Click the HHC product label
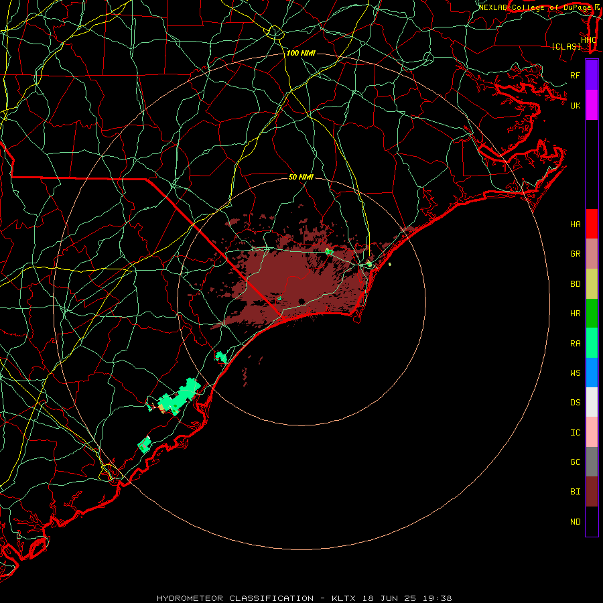Viewport: 603px width, 603px height. tap(588, 40)
